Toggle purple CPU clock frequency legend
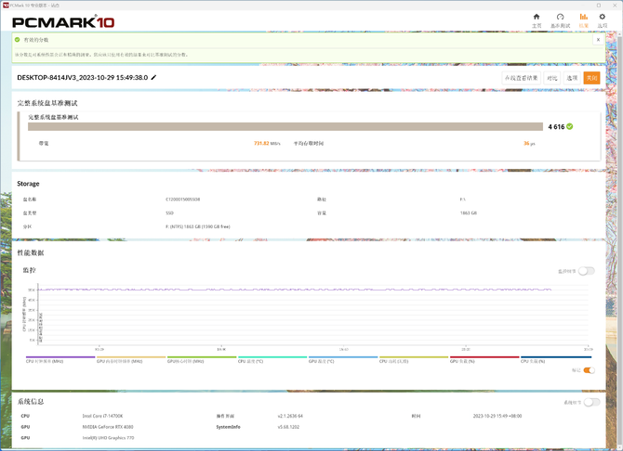Image resolution: width=623 pixels, height=451 pixels. coord(60,359)
